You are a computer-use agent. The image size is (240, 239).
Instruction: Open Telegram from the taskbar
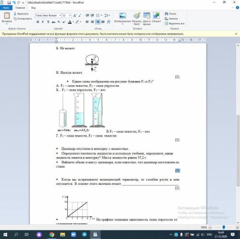pyautogui.click(x=84, y=234)
